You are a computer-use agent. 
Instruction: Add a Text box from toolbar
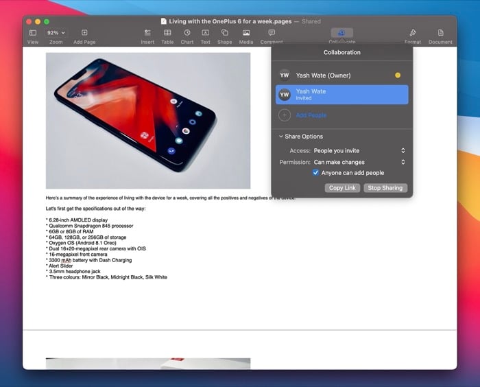tap(206, 33)
